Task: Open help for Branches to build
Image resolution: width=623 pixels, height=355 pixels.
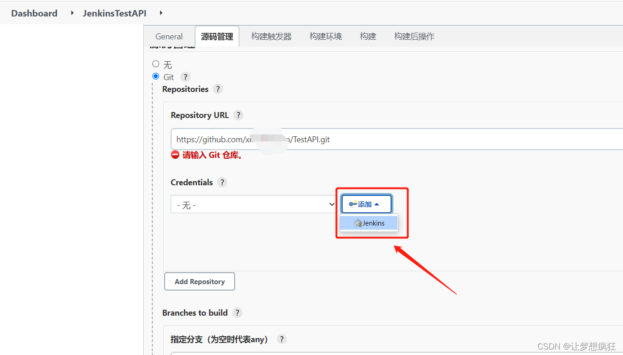Action: click(x=237, y=312)
